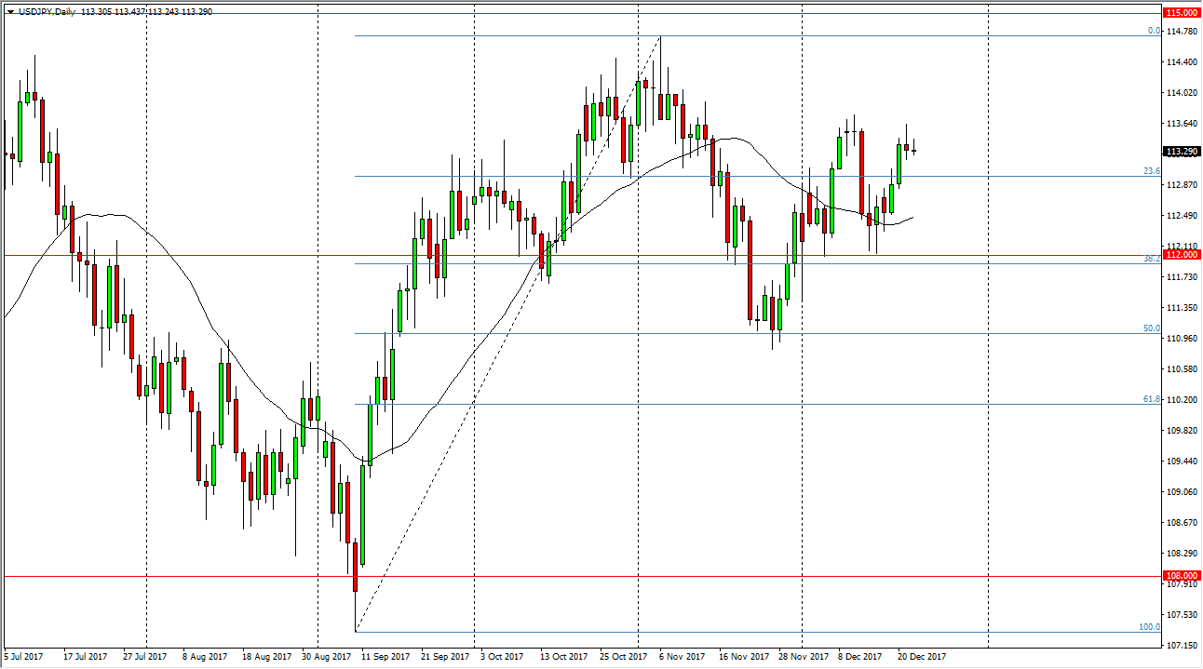Select the dashed Fibonacci trend line
The width and height of the screenshot is (1203, 669).
(507, 335)
